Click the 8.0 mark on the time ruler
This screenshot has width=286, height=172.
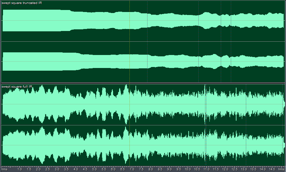[x=151, y=169]
